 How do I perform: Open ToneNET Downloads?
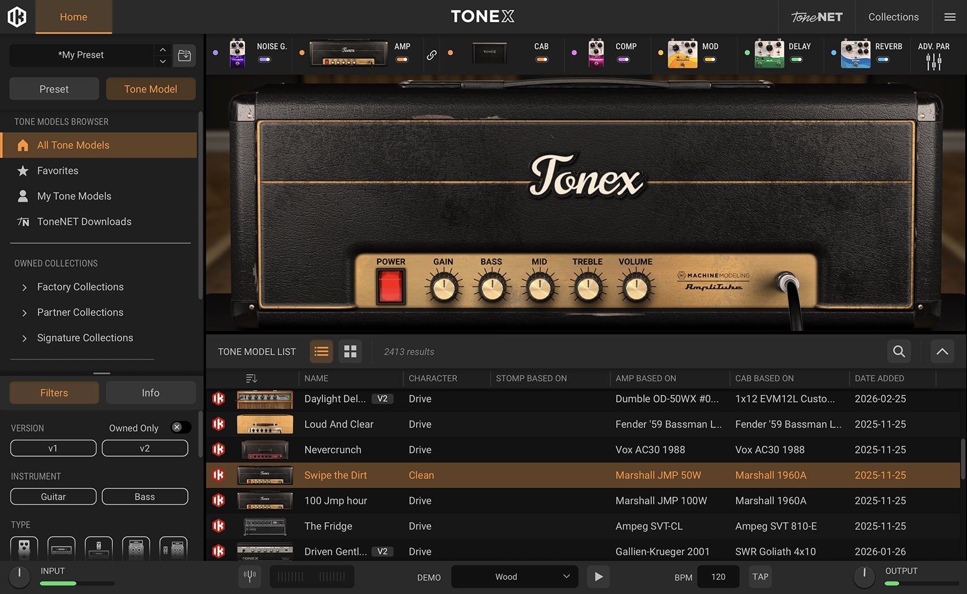(x=100, y=221)
